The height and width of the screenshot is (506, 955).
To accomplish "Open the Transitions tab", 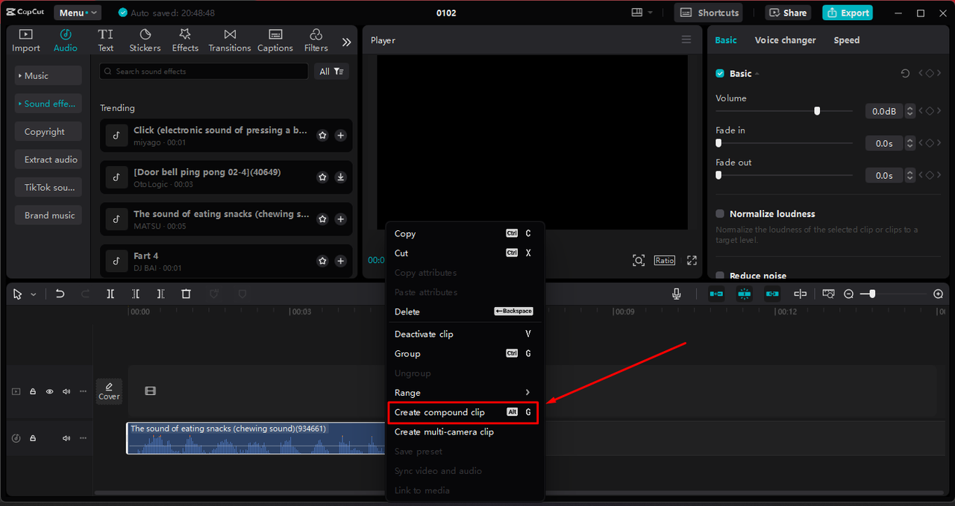I will click(x=230, y=40).
